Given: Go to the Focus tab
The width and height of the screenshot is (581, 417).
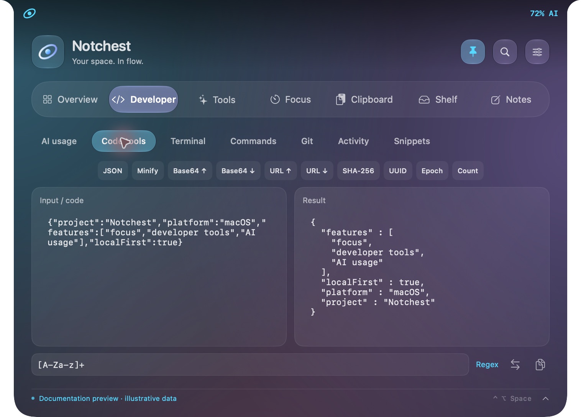Looking at the screenshot, I should (x=290, y=100).
